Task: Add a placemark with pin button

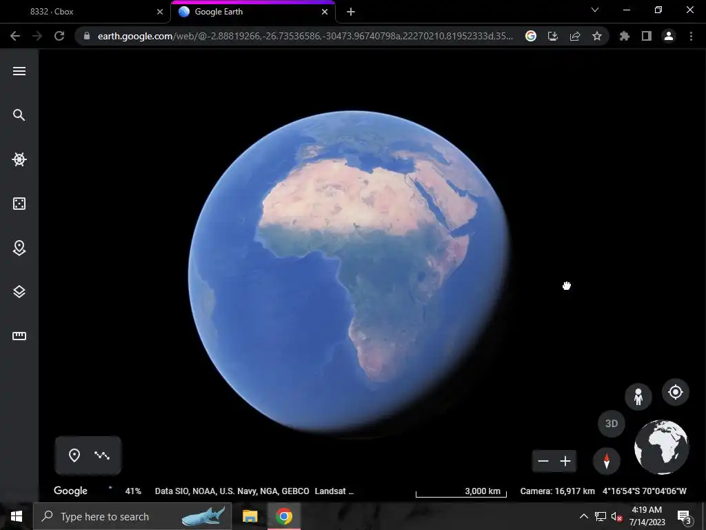Action: click(x=74, y=455)
